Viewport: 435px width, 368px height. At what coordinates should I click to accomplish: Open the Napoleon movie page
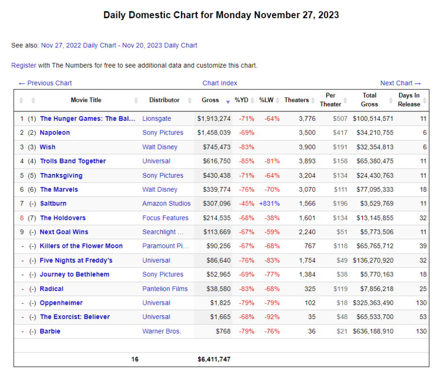(x=55, y=133)
